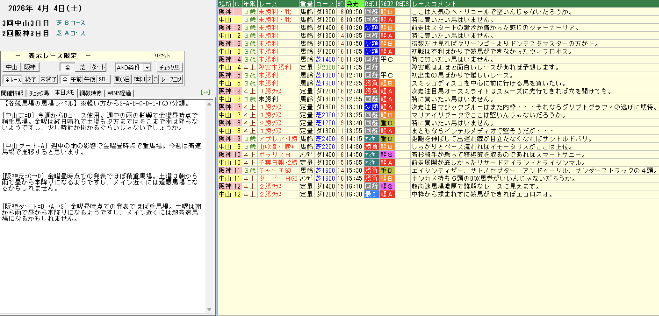
Task: Click the 午後 time filter button
Action: point(90,79)
